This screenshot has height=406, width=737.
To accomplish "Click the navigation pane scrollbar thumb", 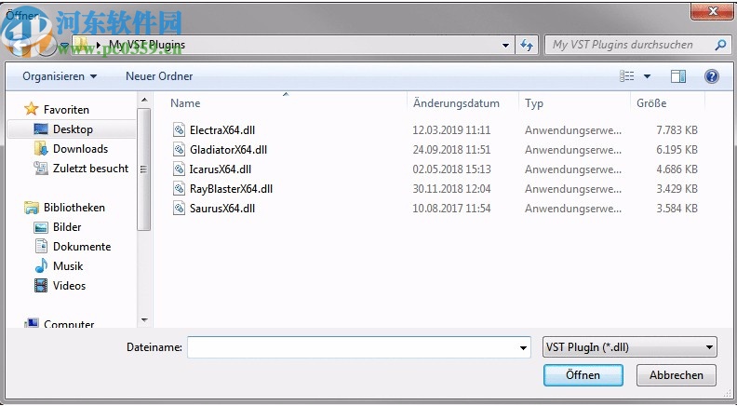I will (x=144, y=169).
